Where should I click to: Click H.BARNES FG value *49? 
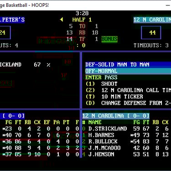pos(135,135)
